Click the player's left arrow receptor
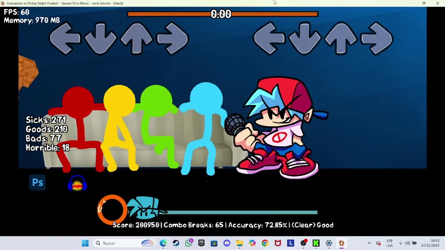 269,39
